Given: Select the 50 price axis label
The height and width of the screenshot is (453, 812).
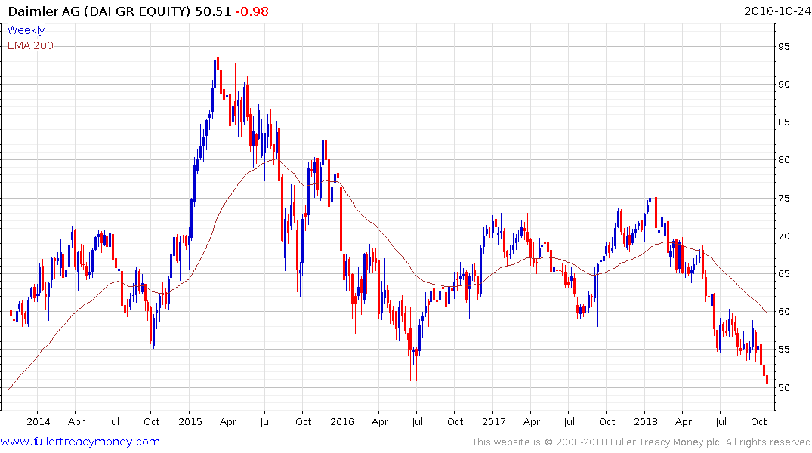Looking at the screenshot, I should coord(783,388).
